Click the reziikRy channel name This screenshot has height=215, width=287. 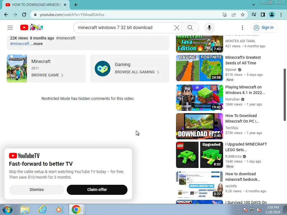[x=231, y=186]
